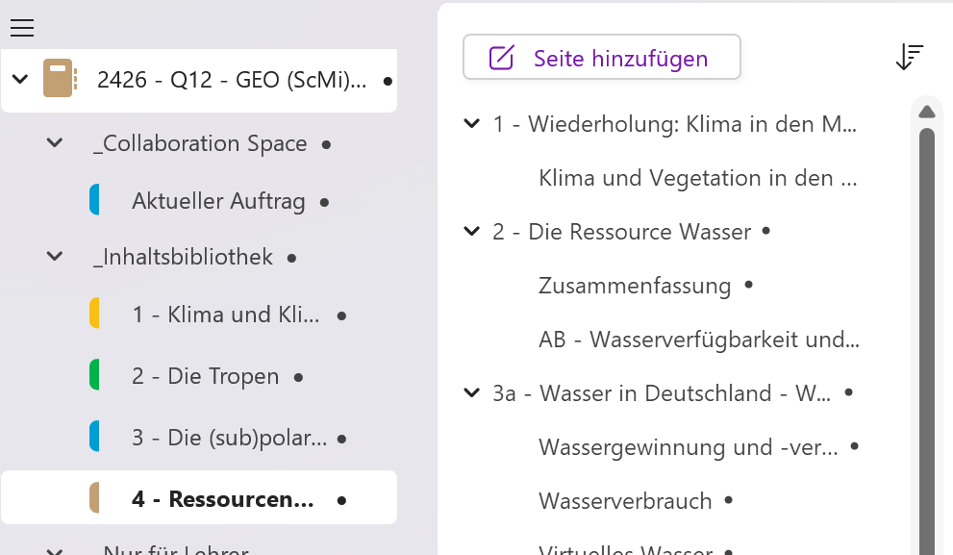Image resolution: width=953 pixels, height=555 pixels.
Task: Click the blue Aktueller Auftrag section marker
Action: coord(94,200)
